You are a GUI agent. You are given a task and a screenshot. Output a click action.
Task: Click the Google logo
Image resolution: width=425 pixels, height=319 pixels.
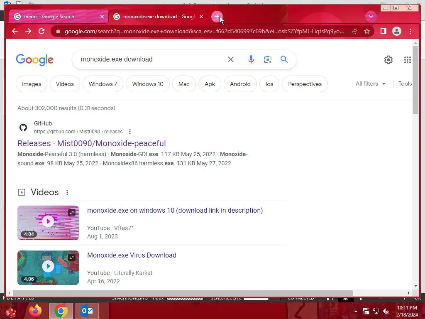point(35,60)
